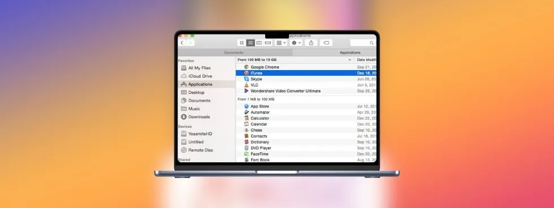
Task: Open iCloud Drive in sidebar
Action: pos(200,76)
